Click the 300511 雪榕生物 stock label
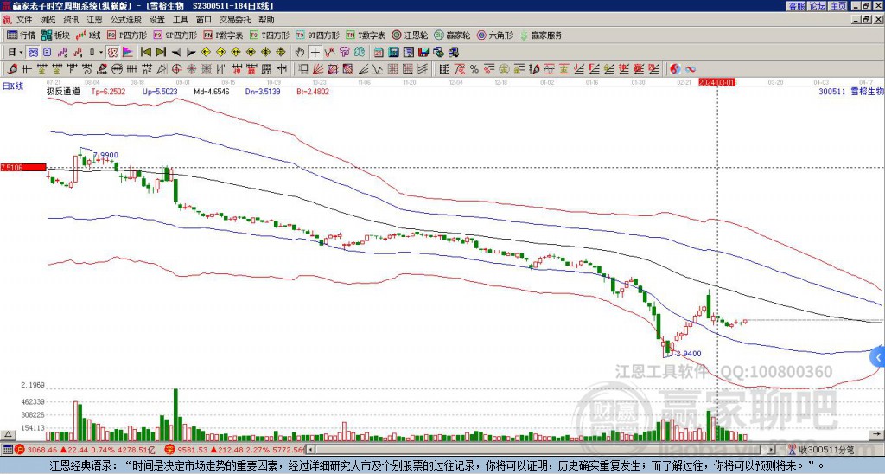This screenshot has height=474, width=885. click(851, 91)
